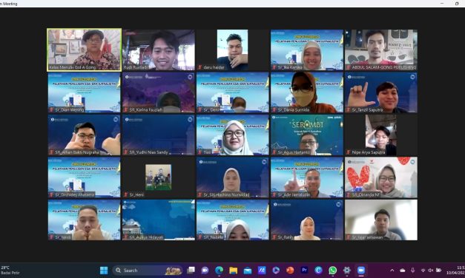The height and width of the screenshot is (278, 465).
Task: Select SR_Dinanda NF's video tile
Action: pyautogui.click(x=381, y=177)
